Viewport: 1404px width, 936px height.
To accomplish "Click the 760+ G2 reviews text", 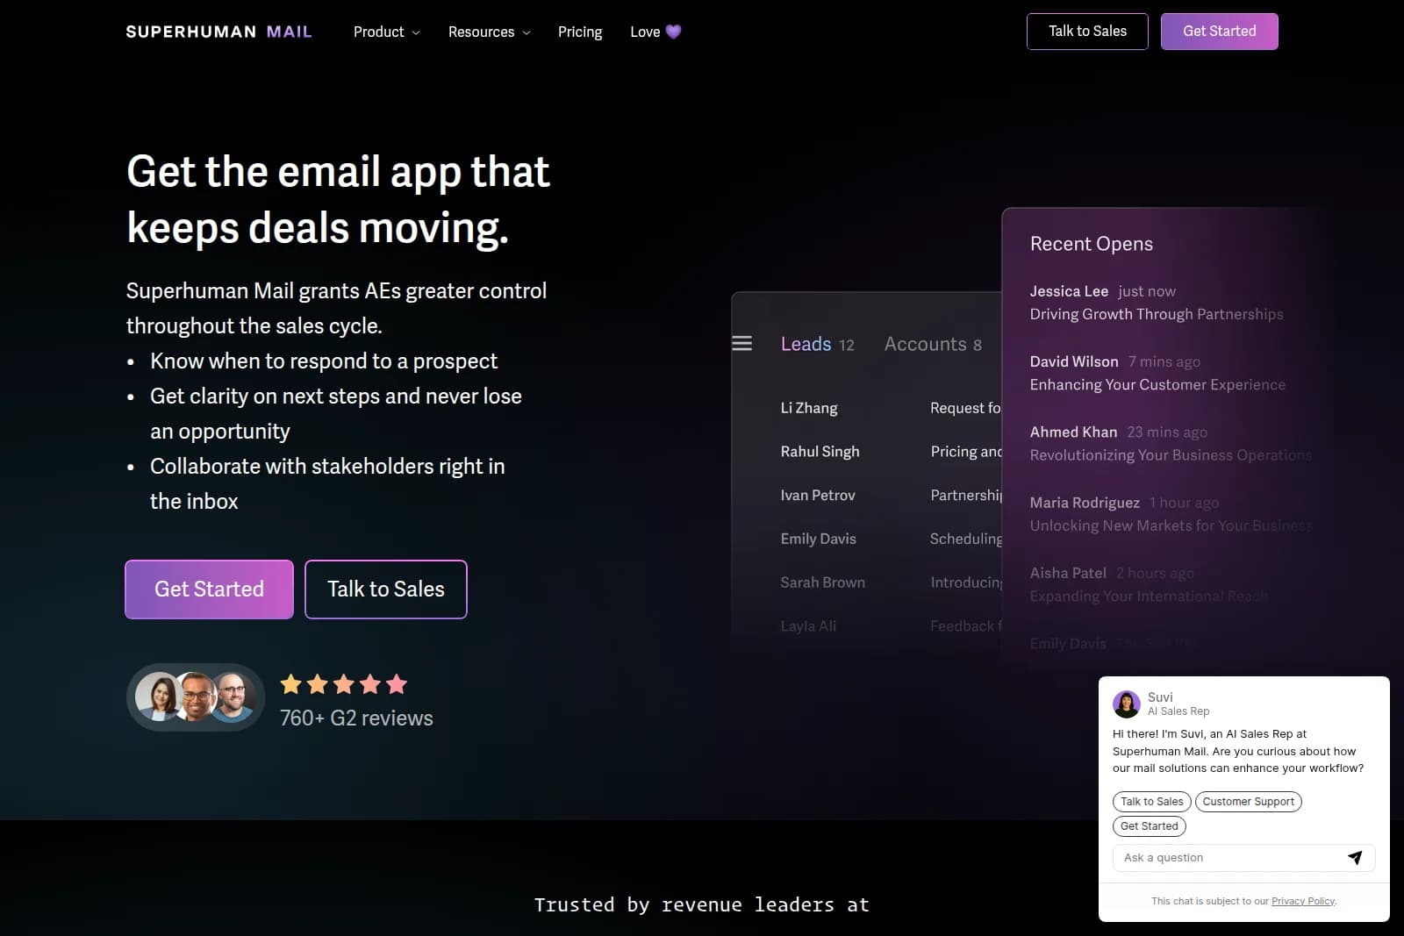I will 356,718.
